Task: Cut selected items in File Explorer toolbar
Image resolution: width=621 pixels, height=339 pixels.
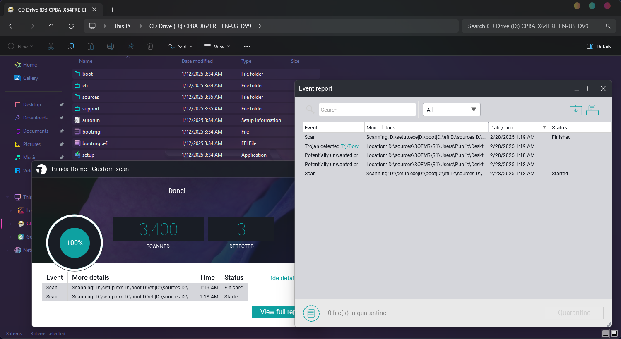Action: point(51,46)
